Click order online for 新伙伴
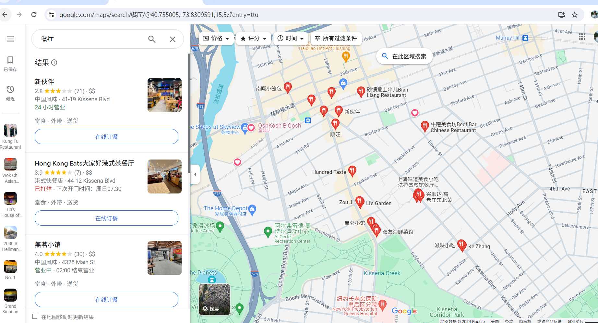 (x=106, y=137)
